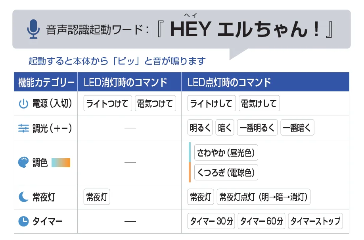Image resolution: width=364 pixels, height=240 pixels.
Task: Choose the タイマー60分 command chip
Action: [261, 221]
